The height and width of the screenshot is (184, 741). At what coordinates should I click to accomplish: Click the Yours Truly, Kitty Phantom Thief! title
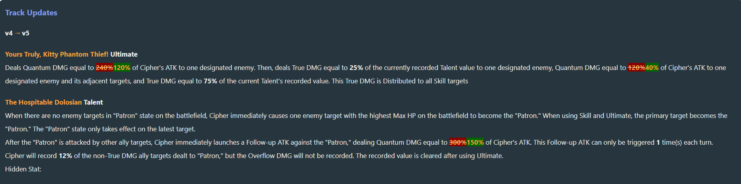[x=57, y=54]
